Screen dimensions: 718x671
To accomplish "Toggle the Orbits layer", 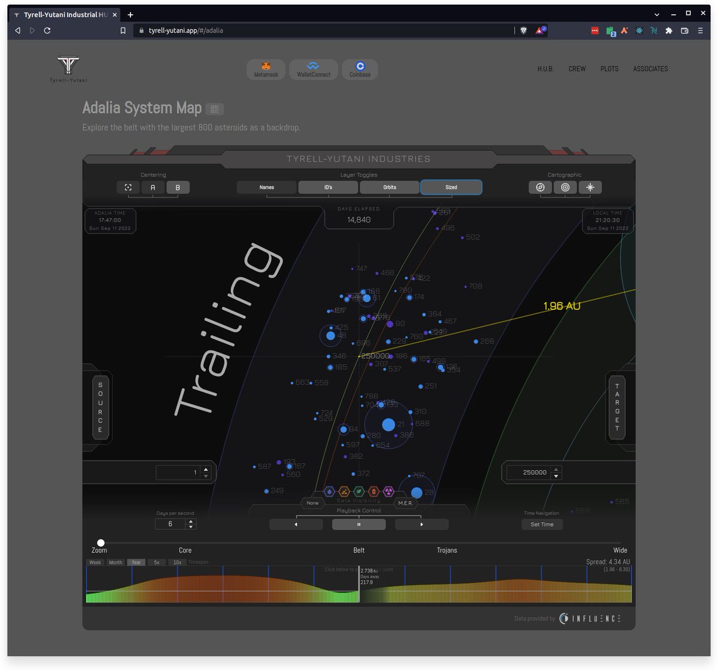I will [390, 187].
